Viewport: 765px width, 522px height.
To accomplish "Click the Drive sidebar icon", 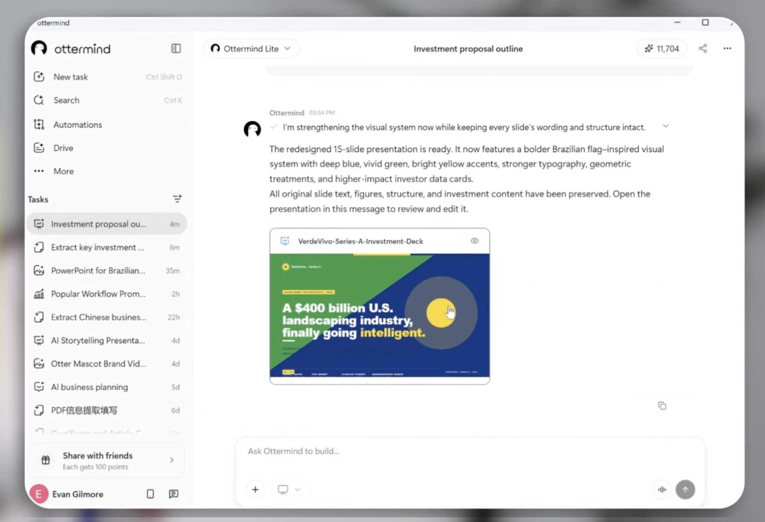I will tap(39, 148).
